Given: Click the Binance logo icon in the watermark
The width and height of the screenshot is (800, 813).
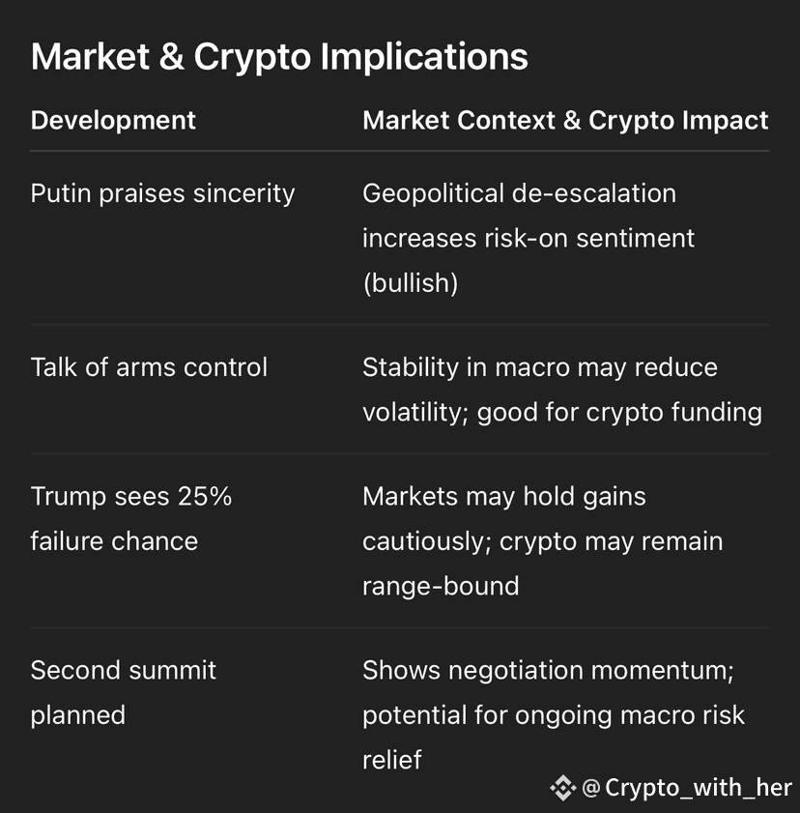Looking at the screenshot, I should (x=563, y=788).
